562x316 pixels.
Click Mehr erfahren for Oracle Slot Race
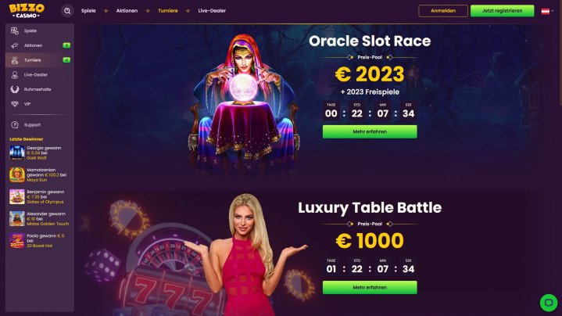370,131
